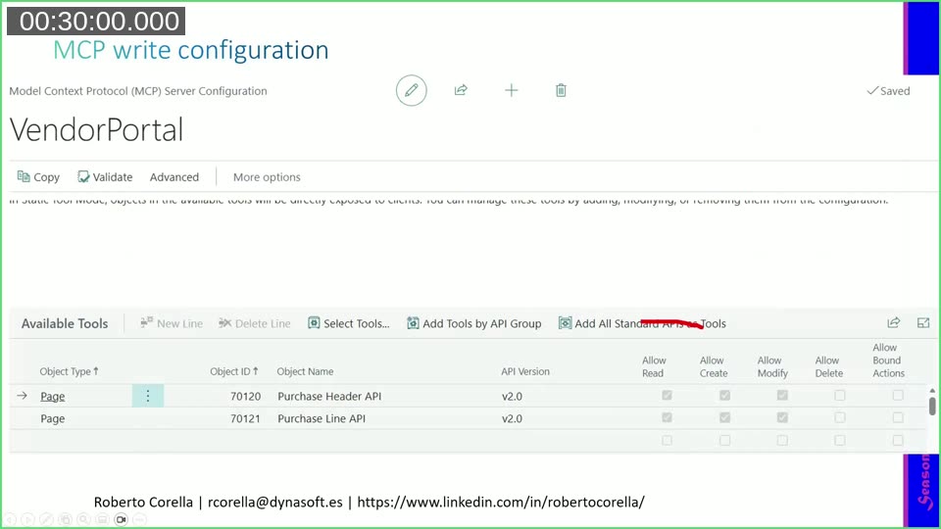Click the Page cell in the Purchase Line API row
Screen dimensions: 941x529
point(52,418)
